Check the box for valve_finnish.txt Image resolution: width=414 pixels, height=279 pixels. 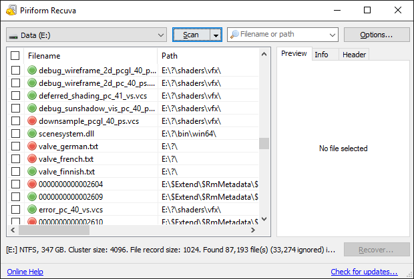click(x=15, y=171)
